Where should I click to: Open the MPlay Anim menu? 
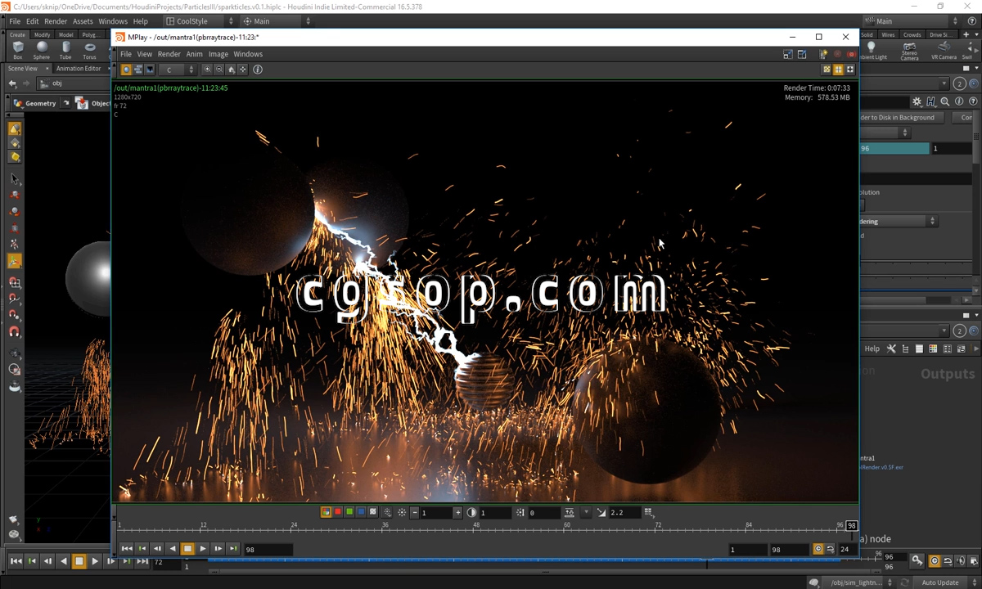pos(194,54)
